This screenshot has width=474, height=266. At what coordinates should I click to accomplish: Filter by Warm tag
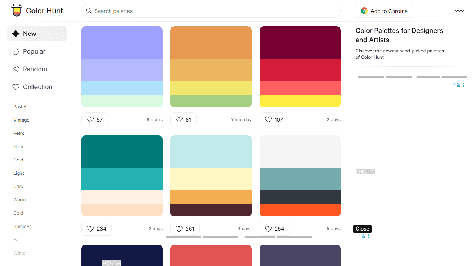click(19, 200)
